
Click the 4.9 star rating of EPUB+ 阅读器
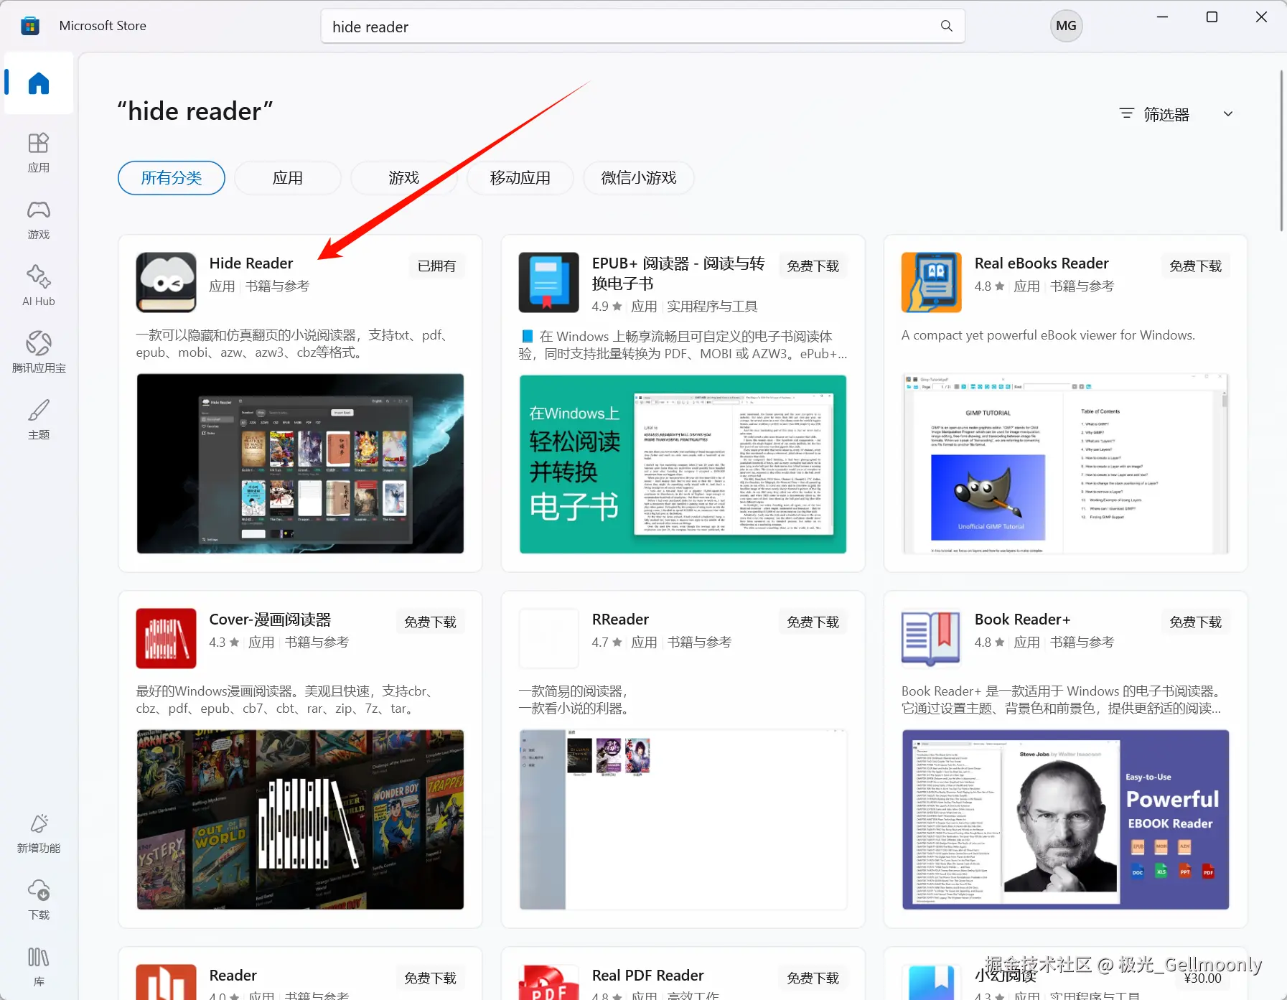(x=607, y=307)
